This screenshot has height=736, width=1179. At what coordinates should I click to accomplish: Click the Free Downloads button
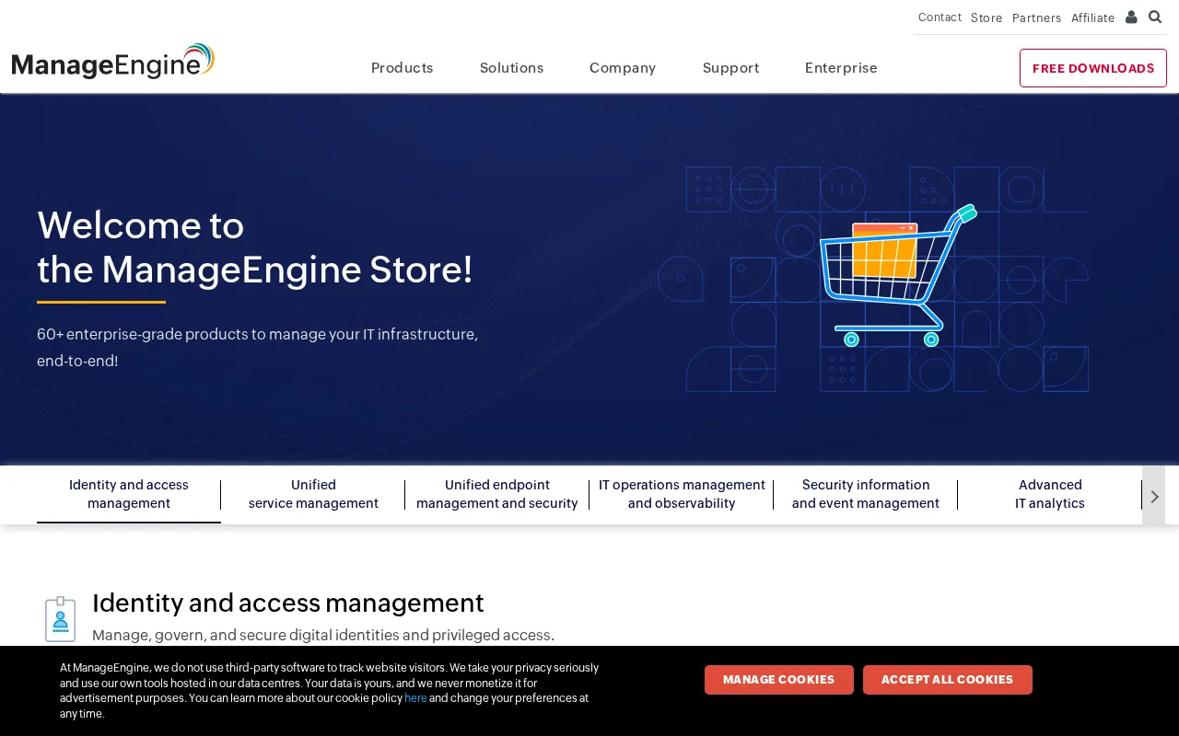(1093, 68)
